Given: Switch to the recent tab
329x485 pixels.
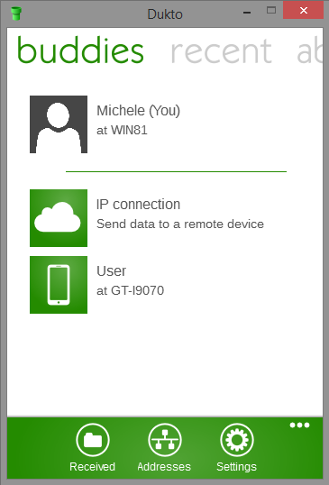Looking at the screenshot, I should coord(221,51).
